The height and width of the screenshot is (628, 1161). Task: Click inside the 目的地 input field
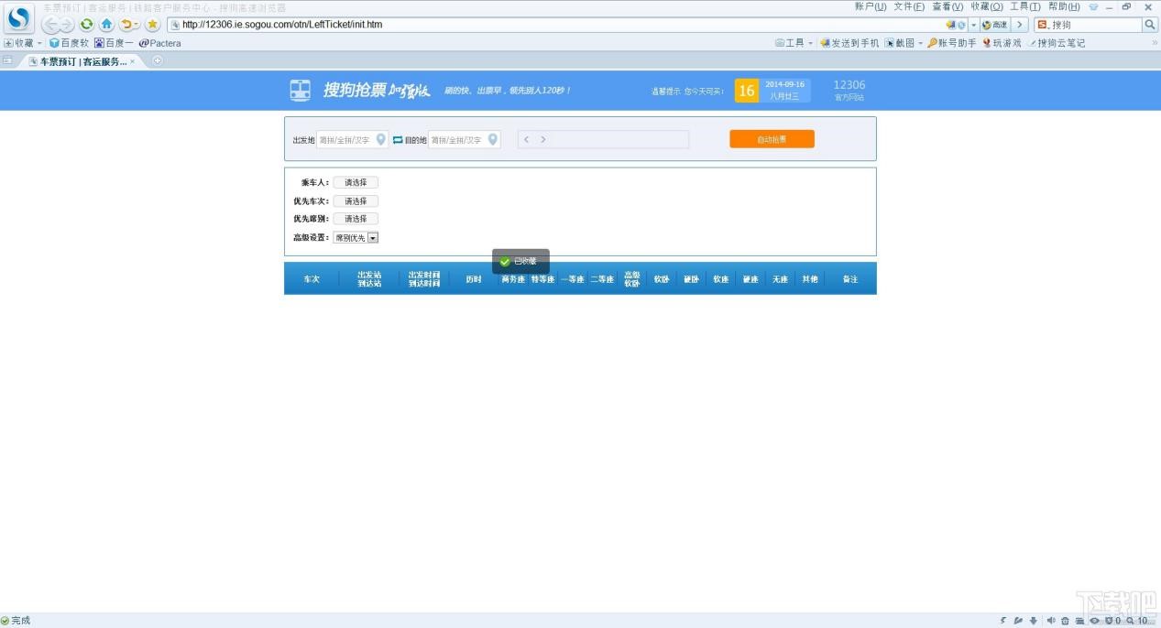coord(458,139)
